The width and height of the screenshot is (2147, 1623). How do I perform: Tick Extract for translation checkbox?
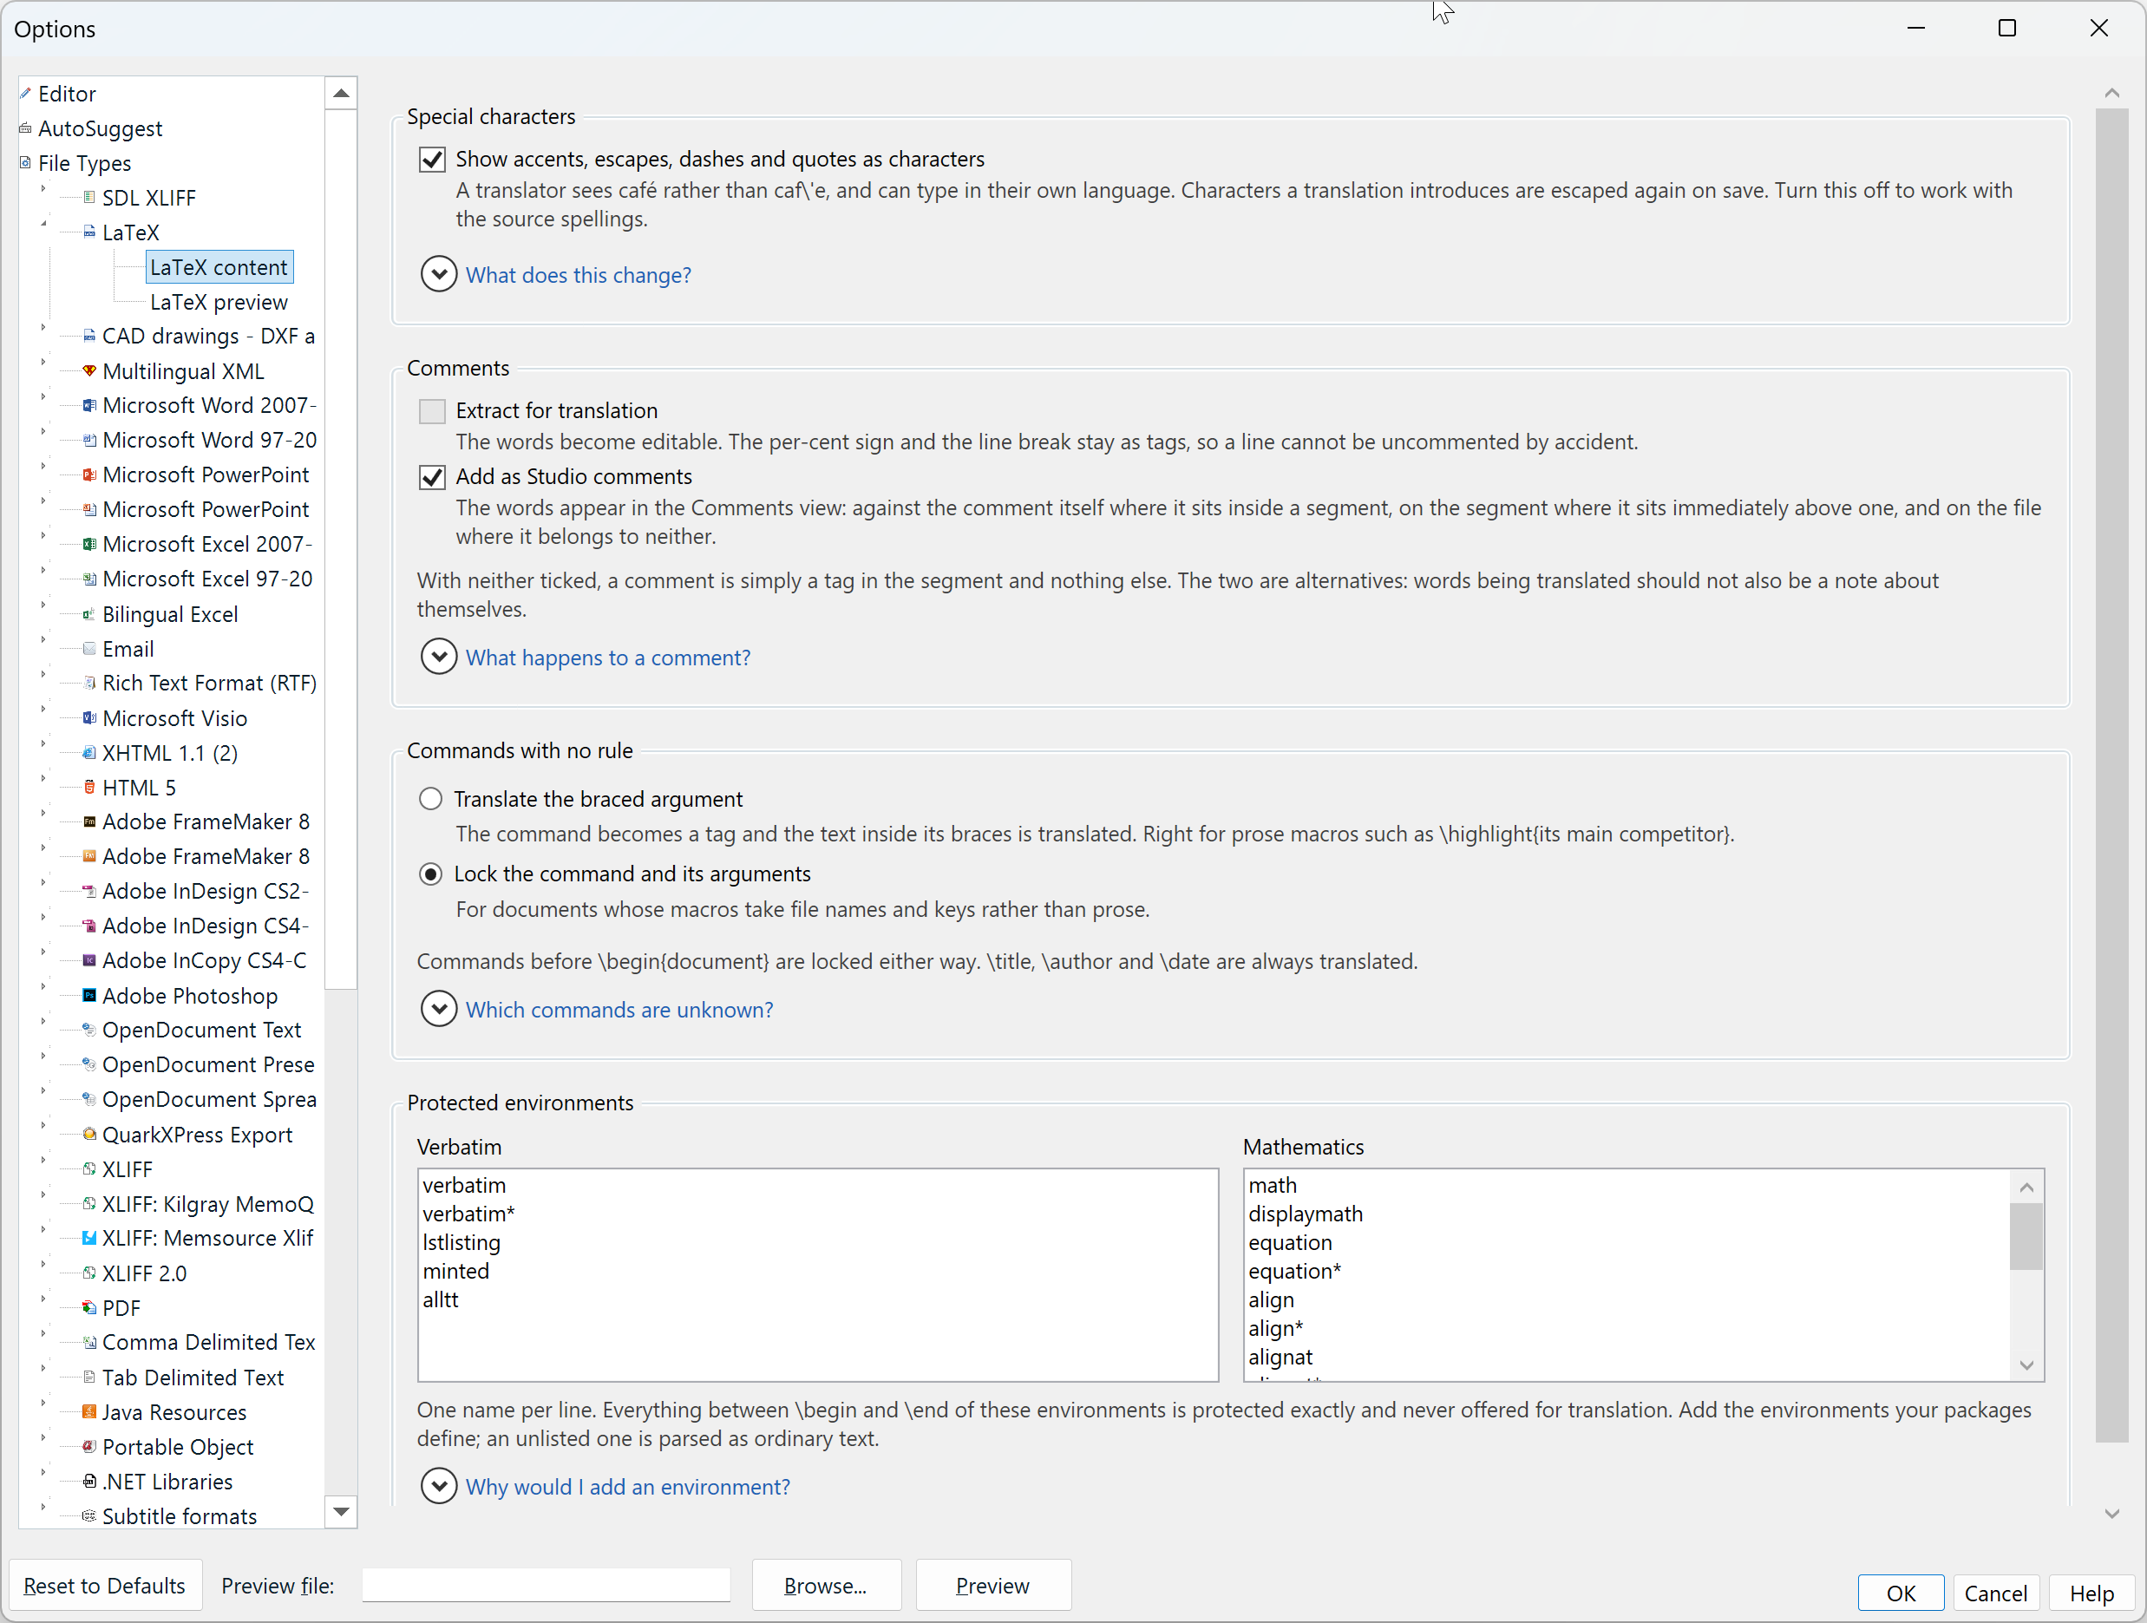[x=432, y=411]
